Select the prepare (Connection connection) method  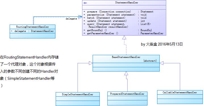(109, 12)
